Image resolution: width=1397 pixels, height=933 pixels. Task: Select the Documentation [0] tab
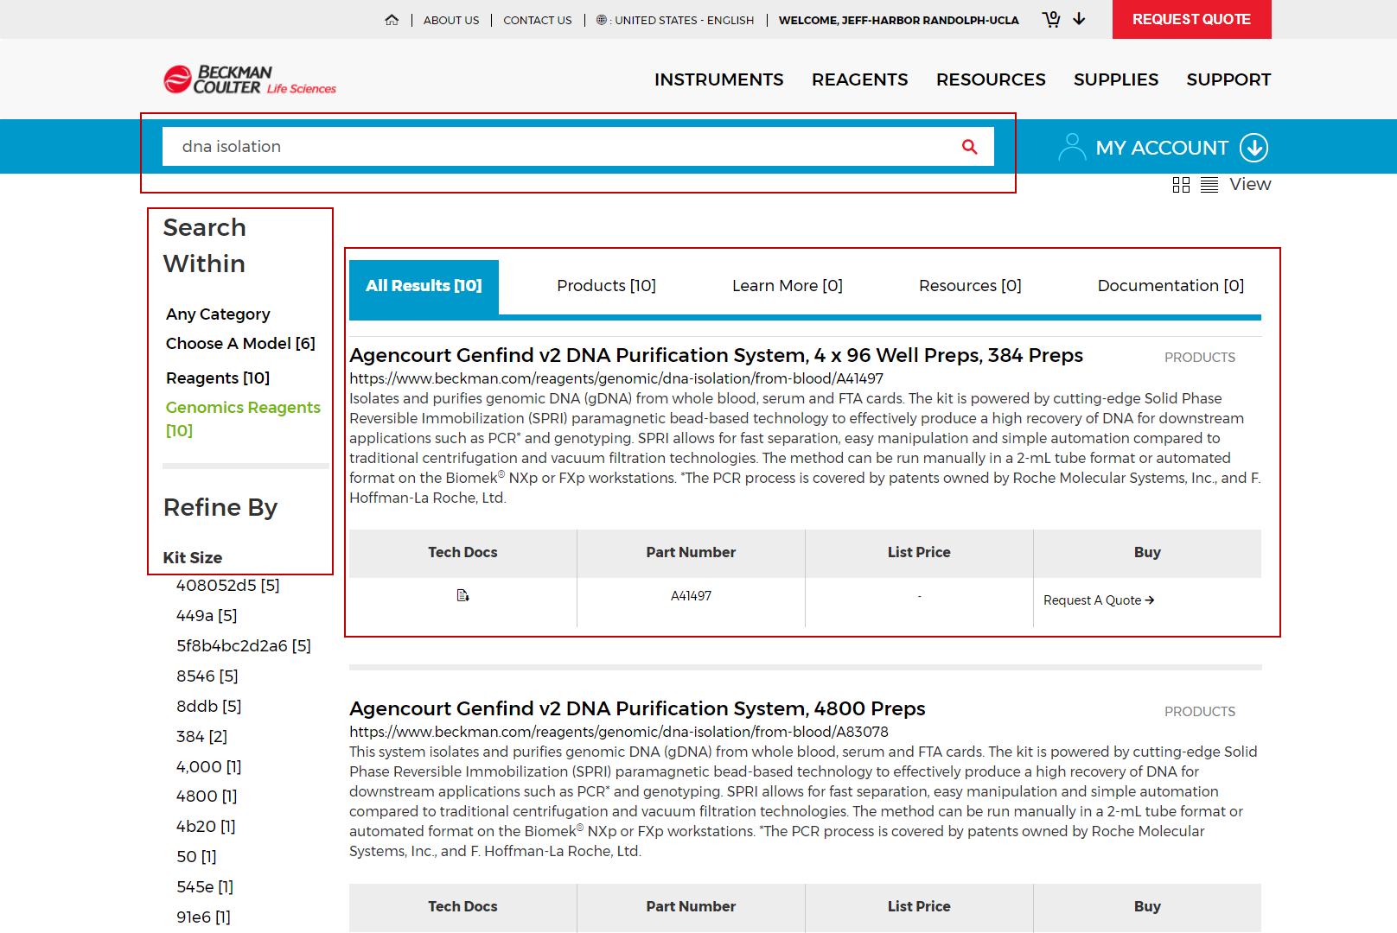coord(1171,286)
